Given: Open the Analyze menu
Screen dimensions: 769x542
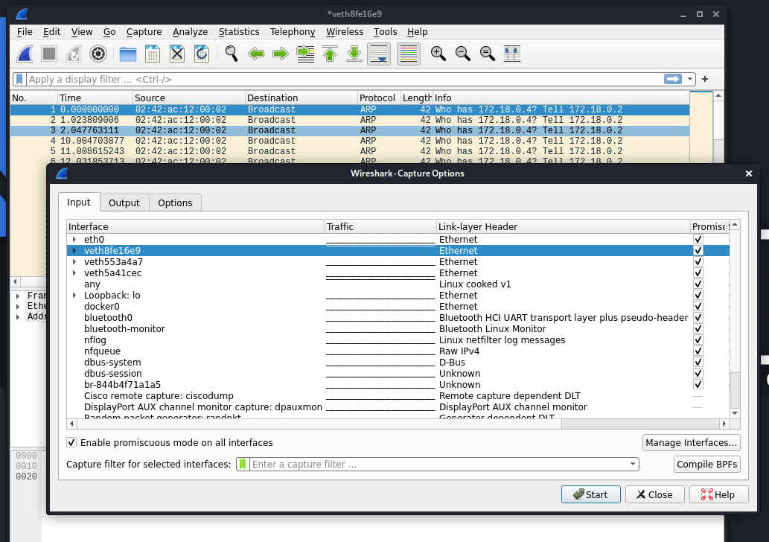Looking at the screenshot, I should [x=190, y=32].
